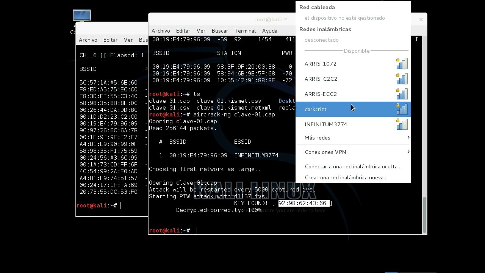Choose Crear una red inalámbrica nueva
The width and height of the screenshot is (485, 273).
tap(353, 177)
